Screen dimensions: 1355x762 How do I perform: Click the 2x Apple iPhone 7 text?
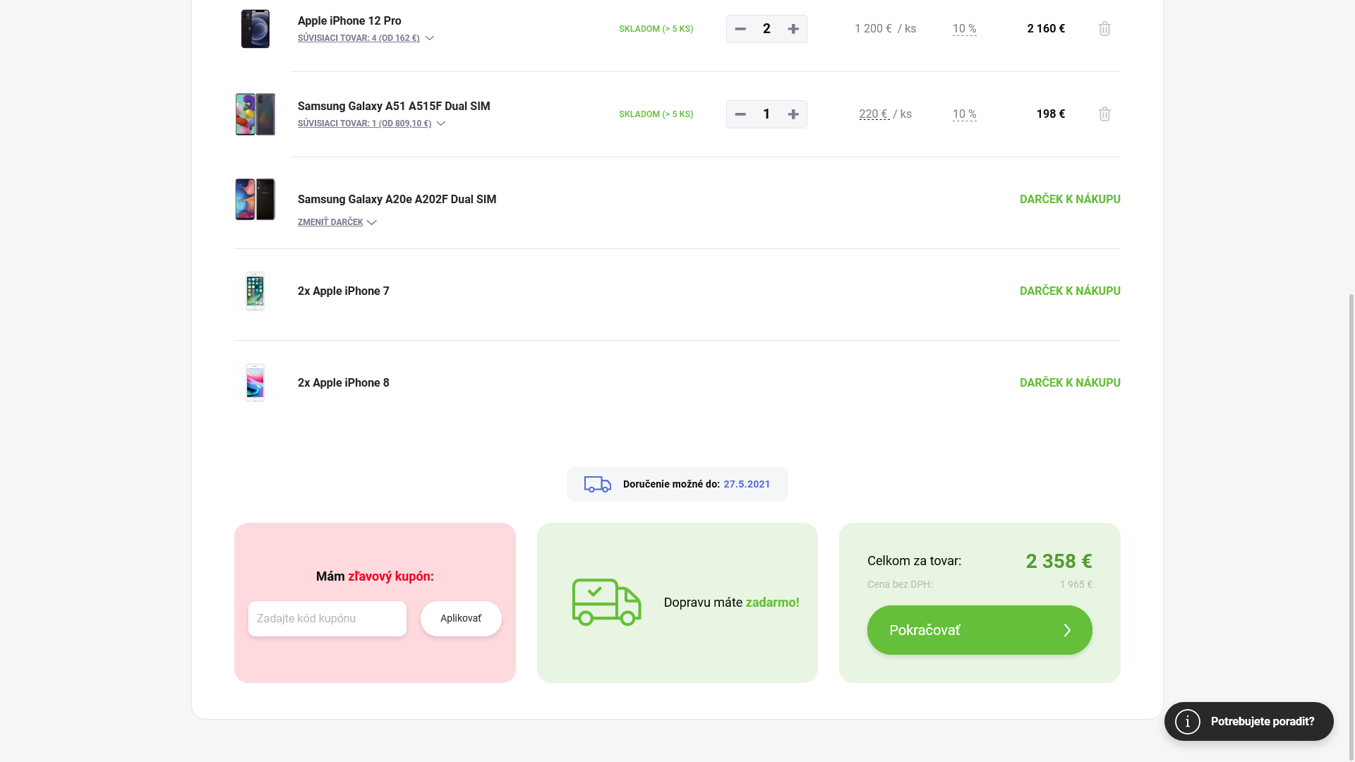(344, 291)
